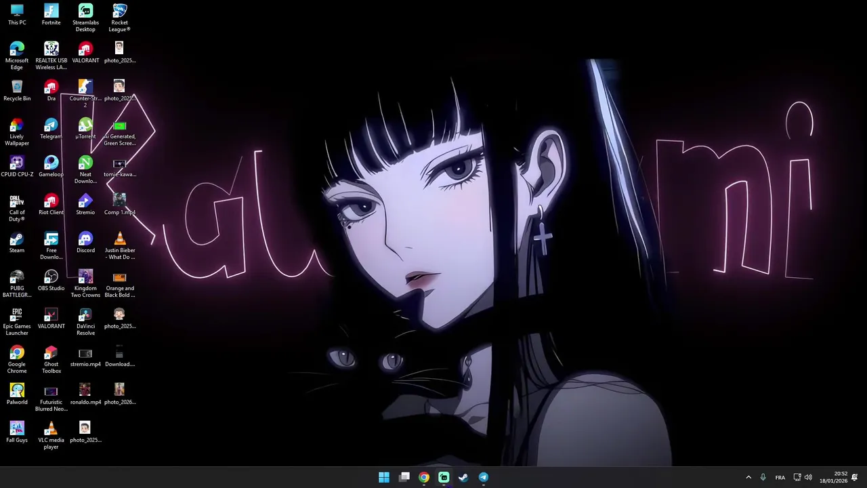Expand the hidden system tray icons
Viewport: 867px width, 488px height.
click(x=748, y=477)
